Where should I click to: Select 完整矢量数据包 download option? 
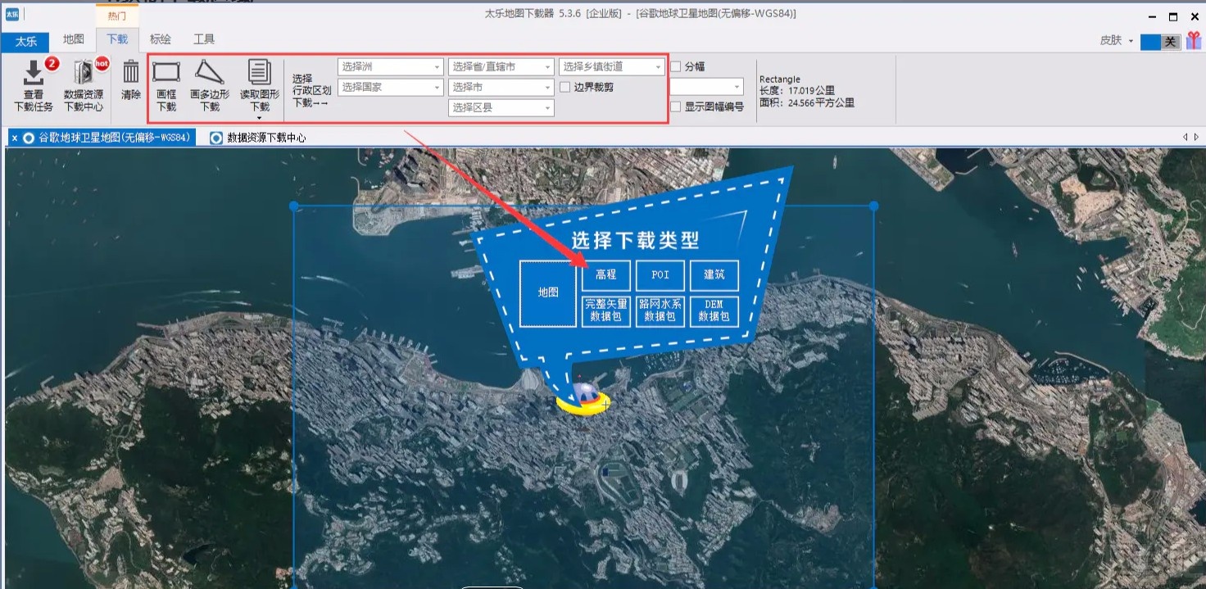pos(606,310)
